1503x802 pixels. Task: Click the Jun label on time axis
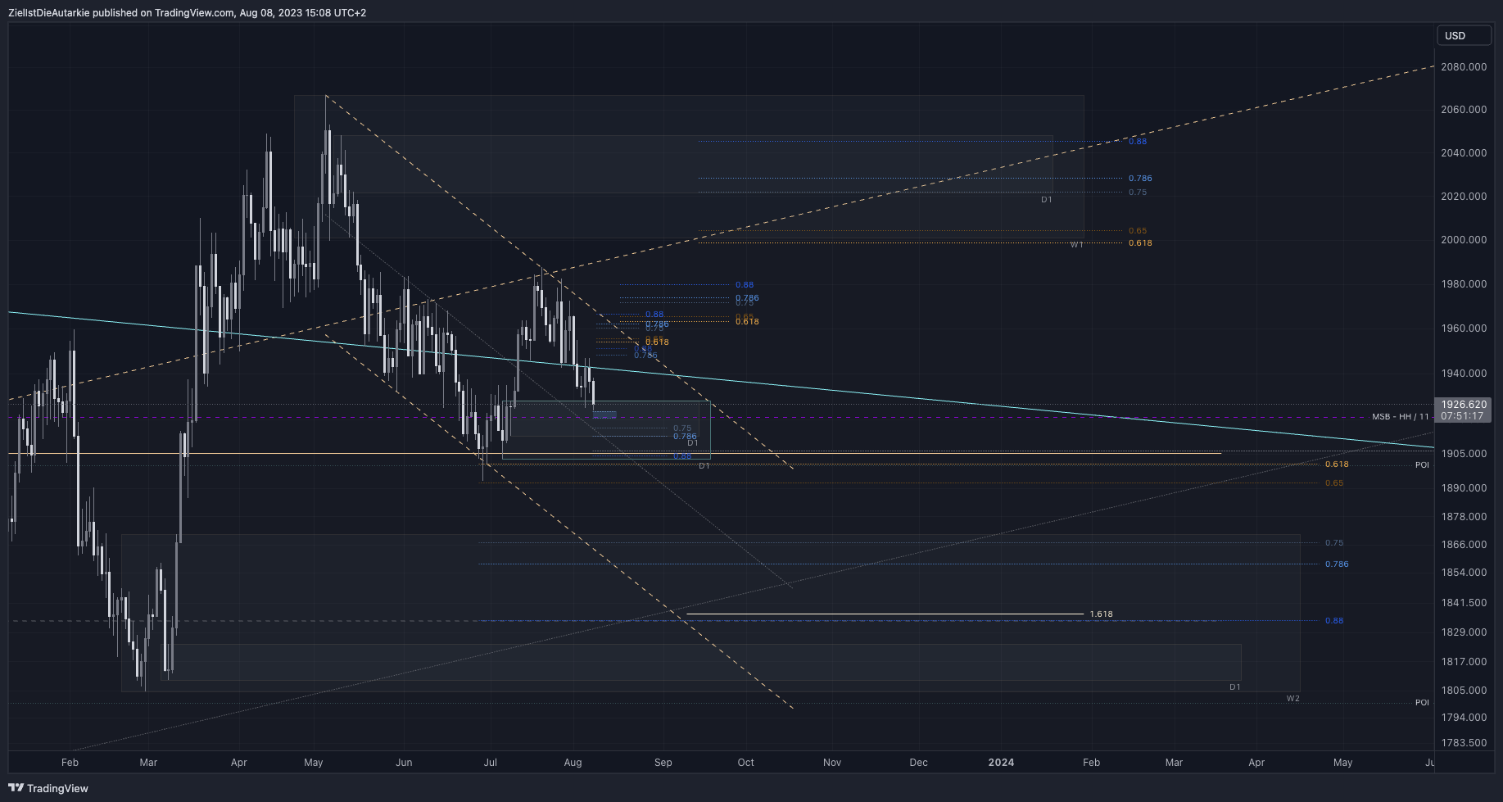(404, 763)
